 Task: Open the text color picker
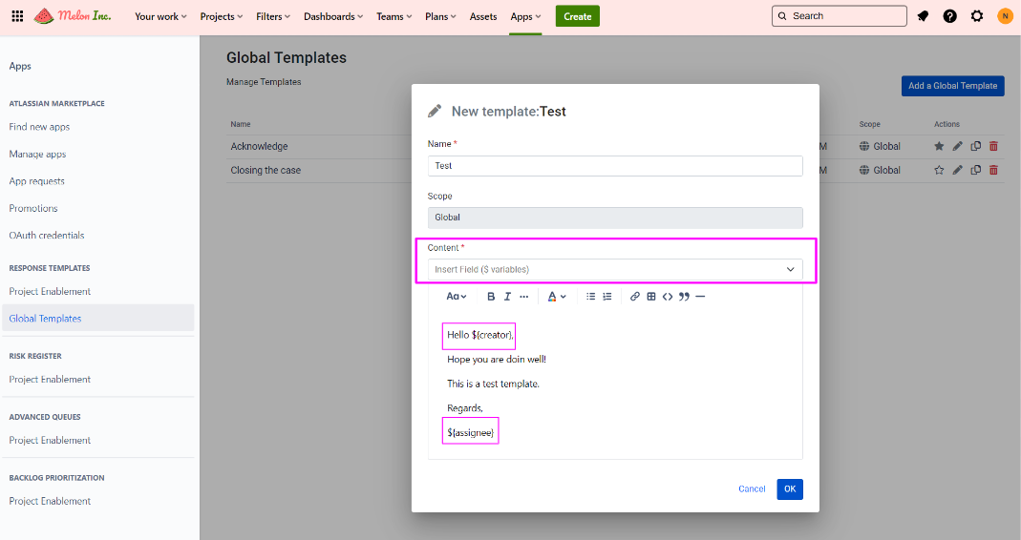click(556, 297)
